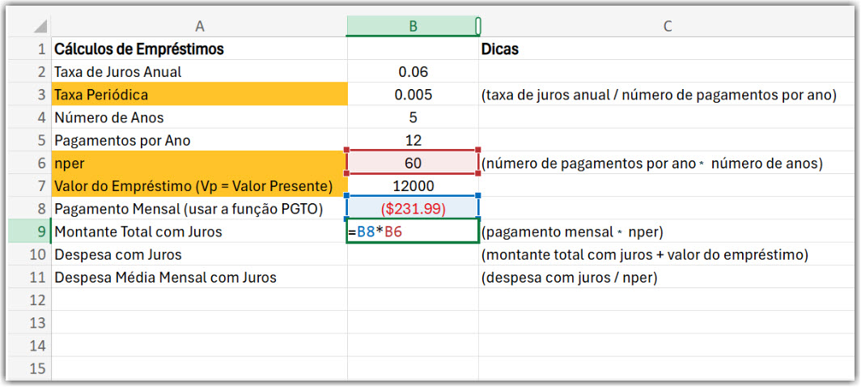
Task: Select row 11 header
Action: 28,278
